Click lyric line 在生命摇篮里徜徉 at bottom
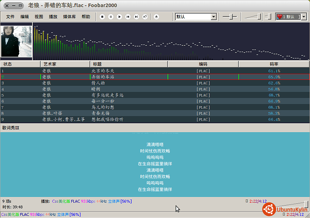 [x=155, y=189]
